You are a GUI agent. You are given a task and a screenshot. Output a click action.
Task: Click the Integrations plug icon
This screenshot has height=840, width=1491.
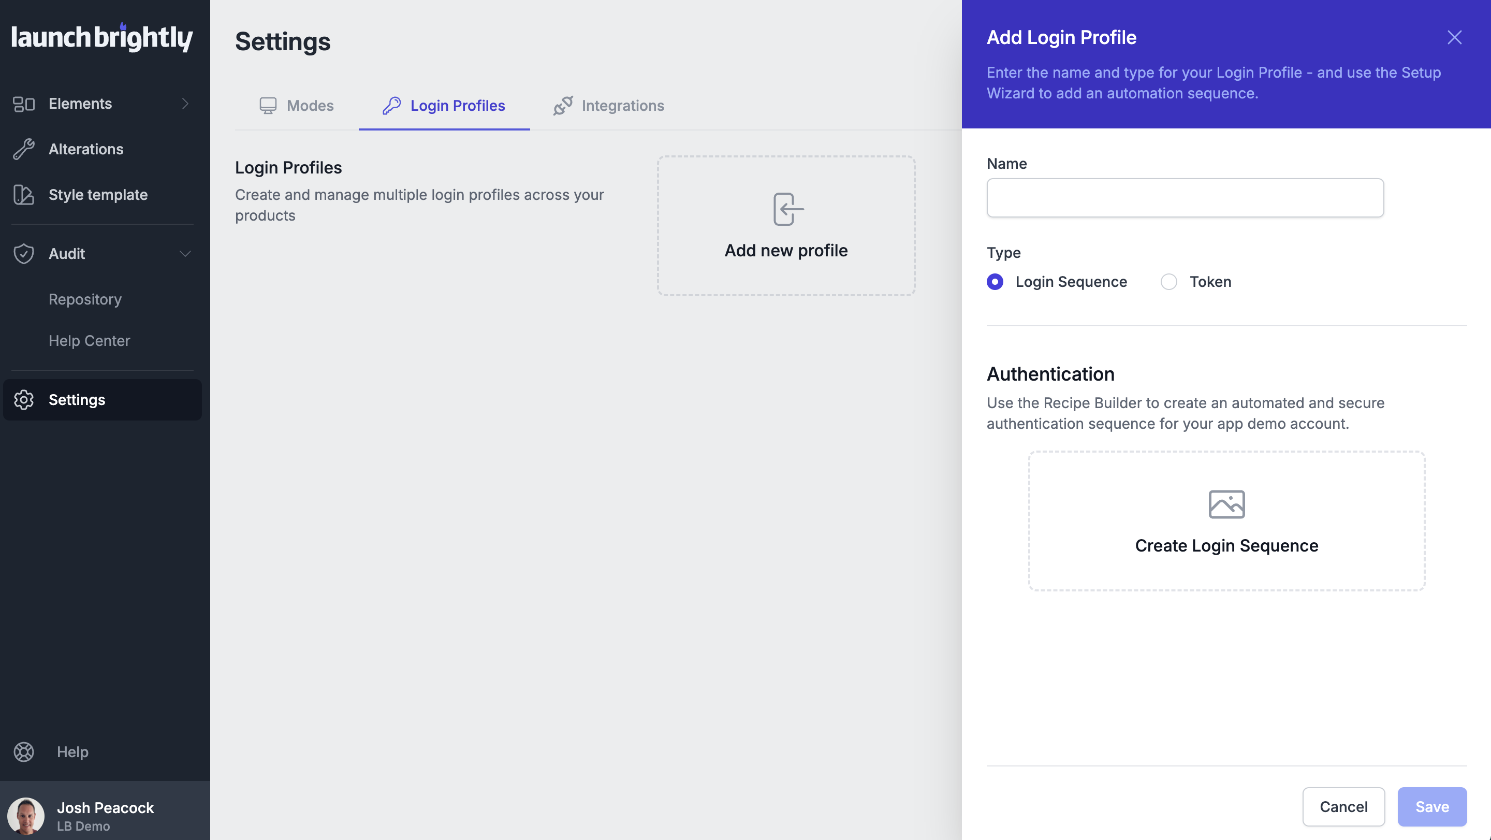[563, 105]
